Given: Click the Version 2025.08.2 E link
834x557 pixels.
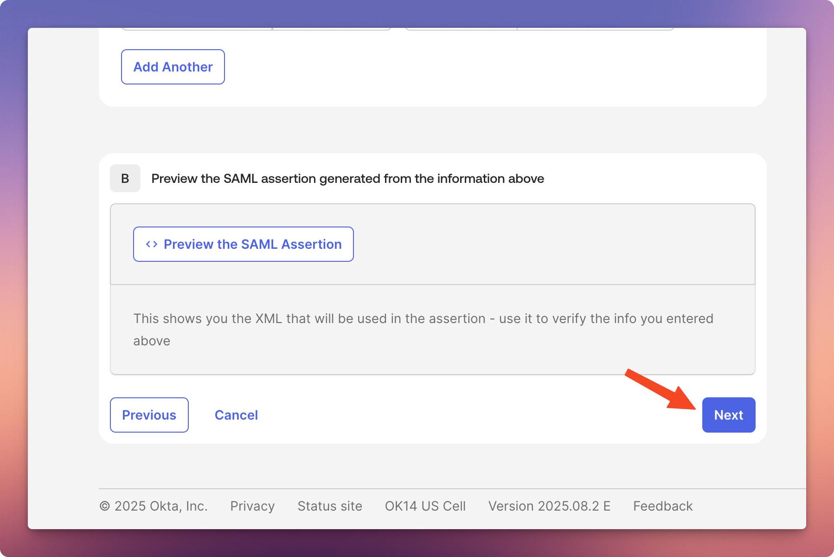Looking at the screenshot, I should [549, 506].
